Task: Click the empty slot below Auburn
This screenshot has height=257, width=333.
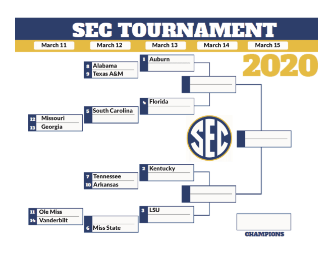Action: 171,67
